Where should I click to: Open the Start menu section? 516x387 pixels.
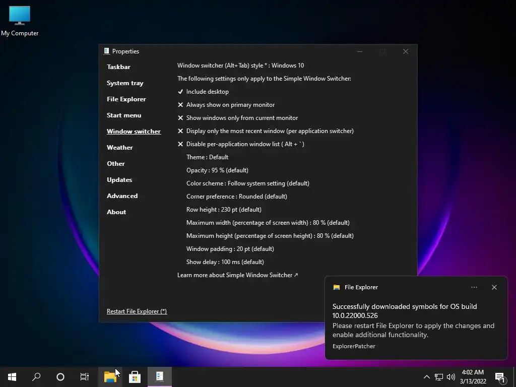(x=124, y=115)
